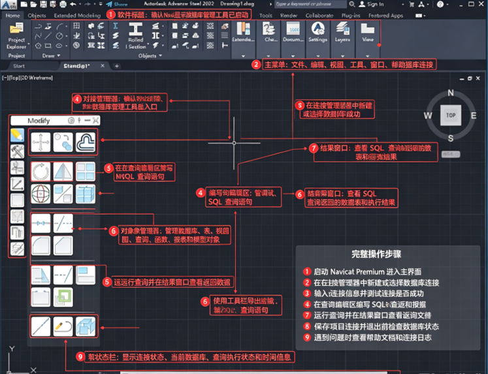Open the Autodesk App Store cart icon
Image resolution: width=488 pixels, height=374 pixels.
pos(412,5)
